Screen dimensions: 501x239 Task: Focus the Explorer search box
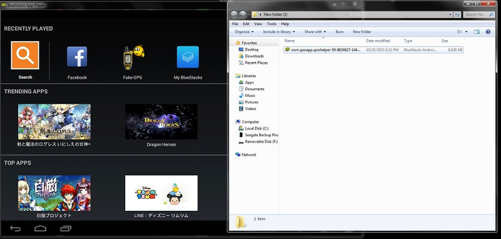click(478, 14)
